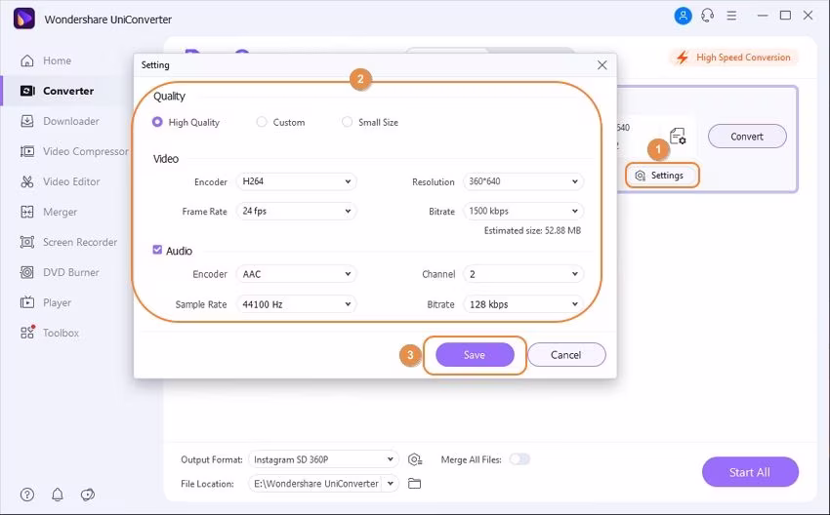The height and width of the screenshot is (515, 830).
Task: Click the Start All button
Action: 750,472
